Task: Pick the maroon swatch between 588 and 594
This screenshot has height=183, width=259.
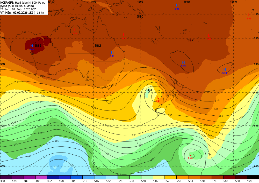Action: point(241,177)
